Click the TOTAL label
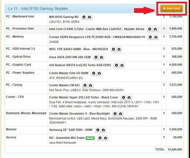This screenshot has height=158, width=190. point(160,150)
